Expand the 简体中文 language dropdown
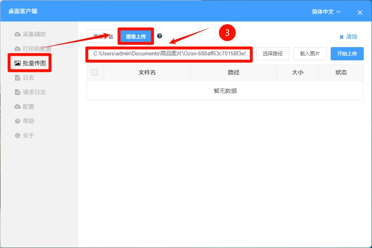Viewport: 372px width, 248px height. coord(326,12)
